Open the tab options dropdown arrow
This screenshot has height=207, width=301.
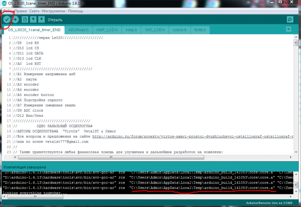pos(289,29)
